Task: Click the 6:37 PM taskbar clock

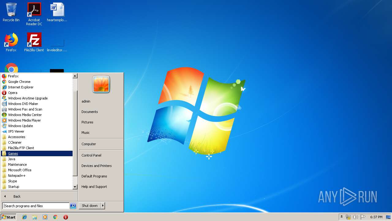Action: [x=376, y=217]
